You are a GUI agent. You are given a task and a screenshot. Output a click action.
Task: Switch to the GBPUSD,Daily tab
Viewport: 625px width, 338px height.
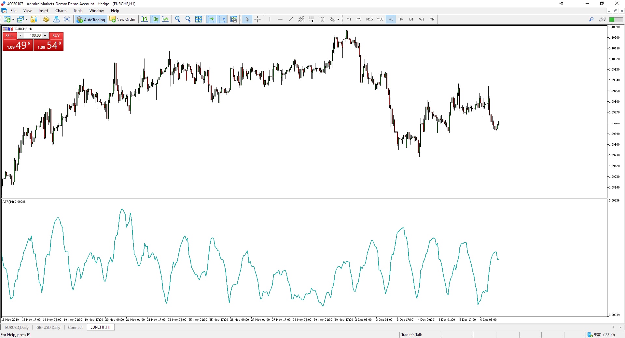tap(48, 327)
